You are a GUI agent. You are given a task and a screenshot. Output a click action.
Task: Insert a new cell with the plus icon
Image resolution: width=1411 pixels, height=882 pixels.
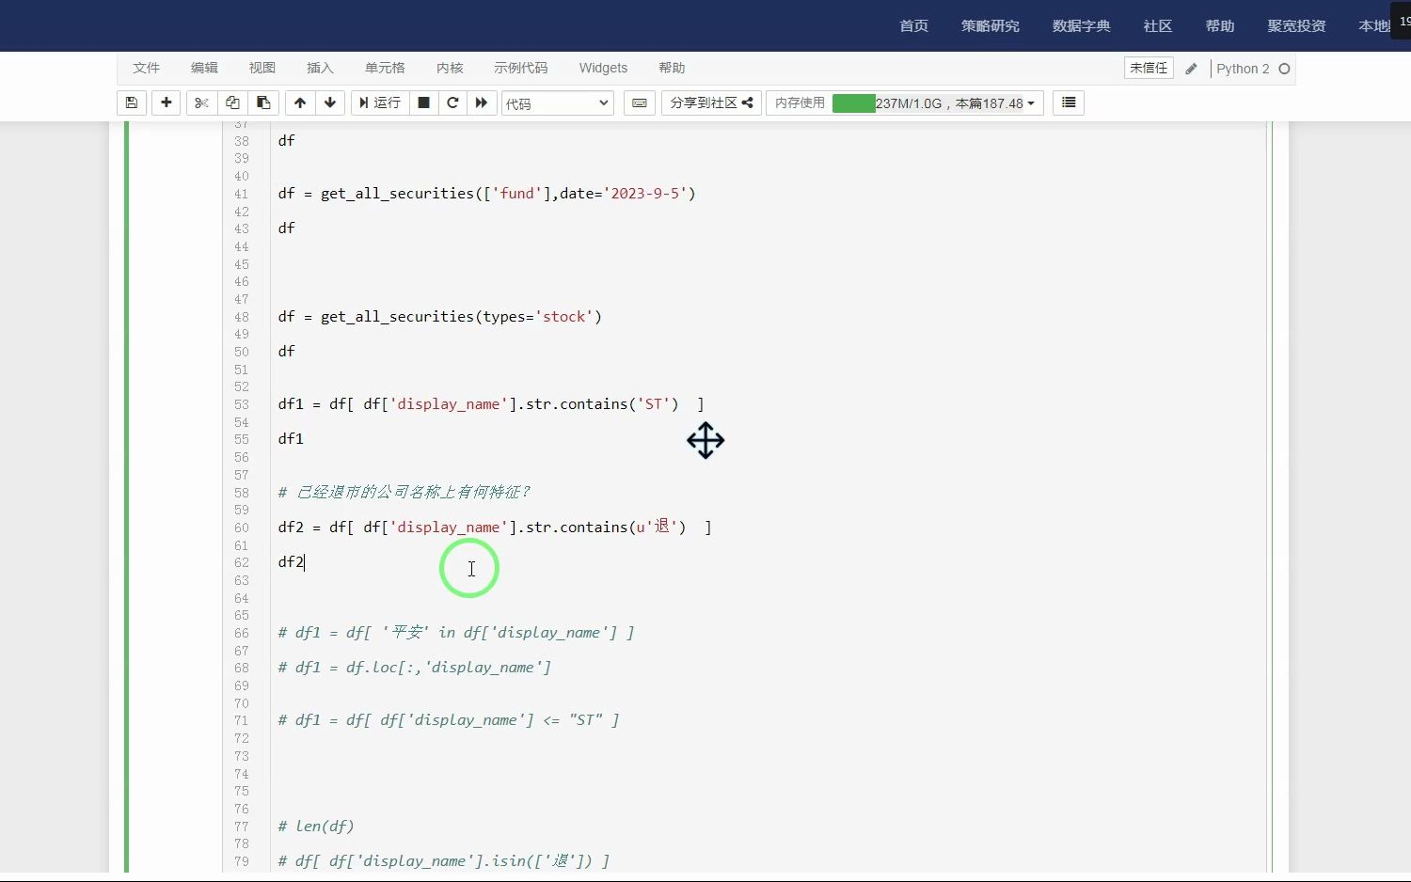(x=166, y=102)
